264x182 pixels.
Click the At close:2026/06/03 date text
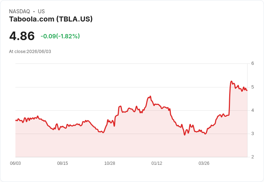30,52
